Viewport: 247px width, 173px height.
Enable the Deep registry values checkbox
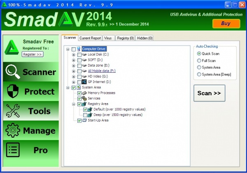(x=85, y=115)
